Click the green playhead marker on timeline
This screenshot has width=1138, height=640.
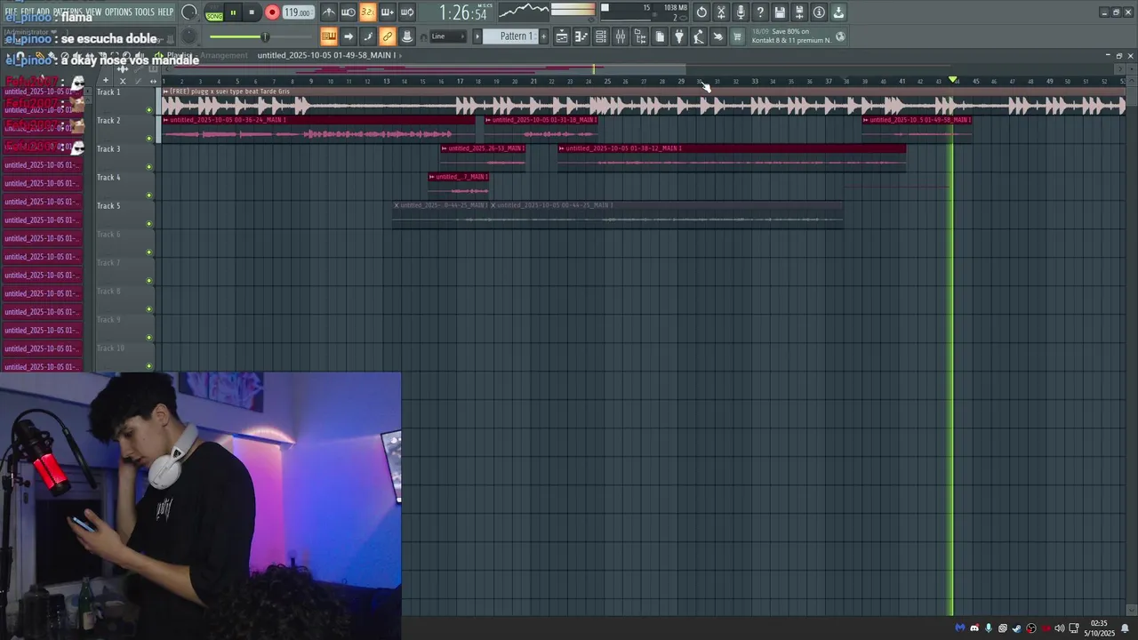tap(953, 80)
